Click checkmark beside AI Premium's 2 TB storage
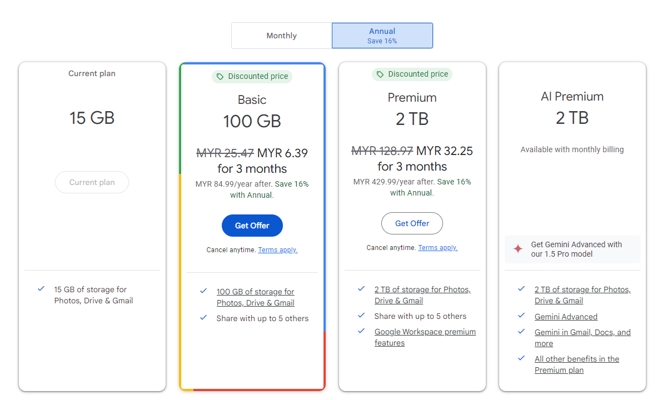Image resolution: width=667 pixels, height=400 pixels. [x=521, y=289]
